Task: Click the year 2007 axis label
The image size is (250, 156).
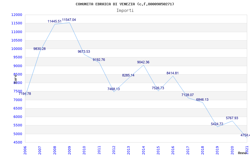Action: [40, 150]
